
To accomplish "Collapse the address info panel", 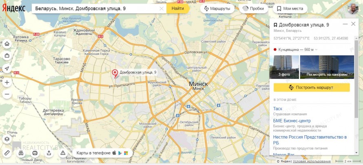I will pyautogui.click(x=345, y=24).
